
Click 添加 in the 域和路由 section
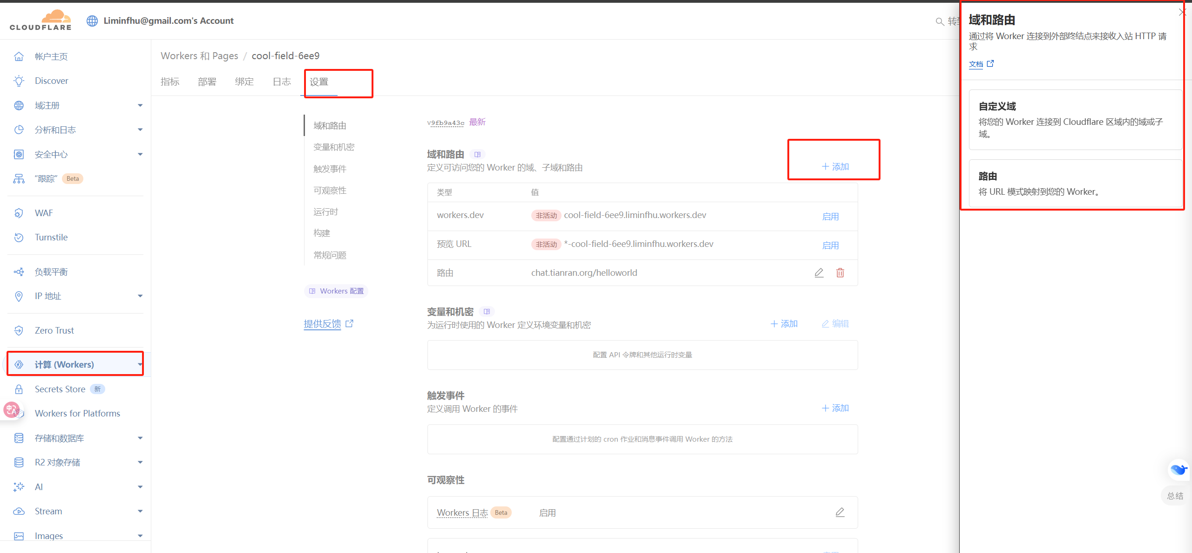click(x=835, y=167)
